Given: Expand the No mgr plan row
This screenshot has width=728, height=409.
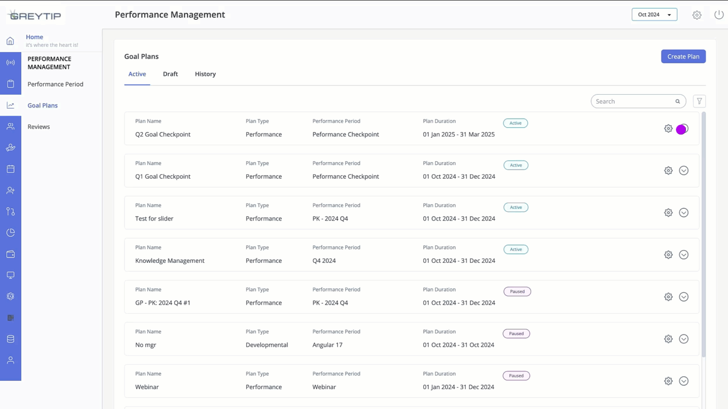Looking at the screenshot, I should (x=684, y=339).
